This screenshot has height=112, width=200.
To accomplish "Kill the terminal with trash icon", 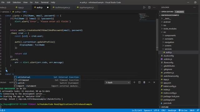I will (x=144, y=82).
